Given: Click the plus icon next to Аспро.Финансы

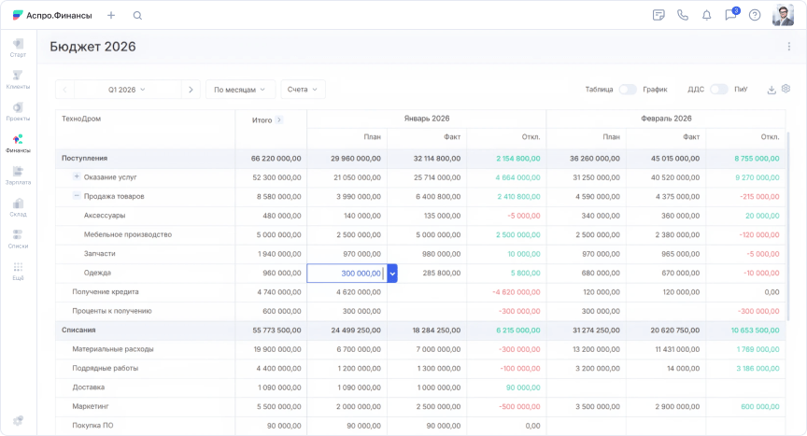Looking at the screenshot, I should 111,16.
